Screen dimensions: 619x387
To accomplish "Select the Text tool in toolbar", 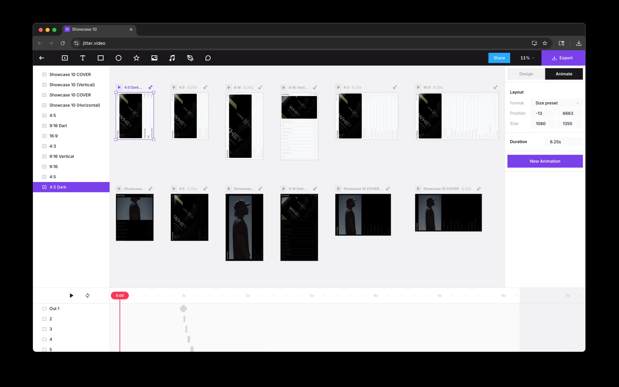I will pos(83,58).
